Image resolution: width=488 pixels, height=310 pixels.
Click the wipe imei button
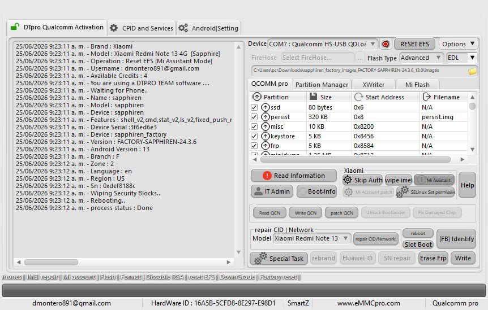[x=399, y=180]
